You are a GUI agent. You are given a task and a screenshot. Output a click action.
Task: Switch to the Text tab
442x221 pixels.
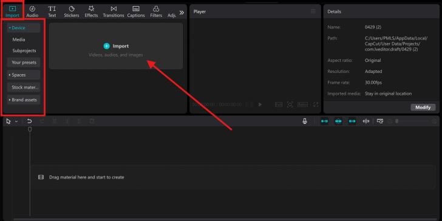[52, 12]
